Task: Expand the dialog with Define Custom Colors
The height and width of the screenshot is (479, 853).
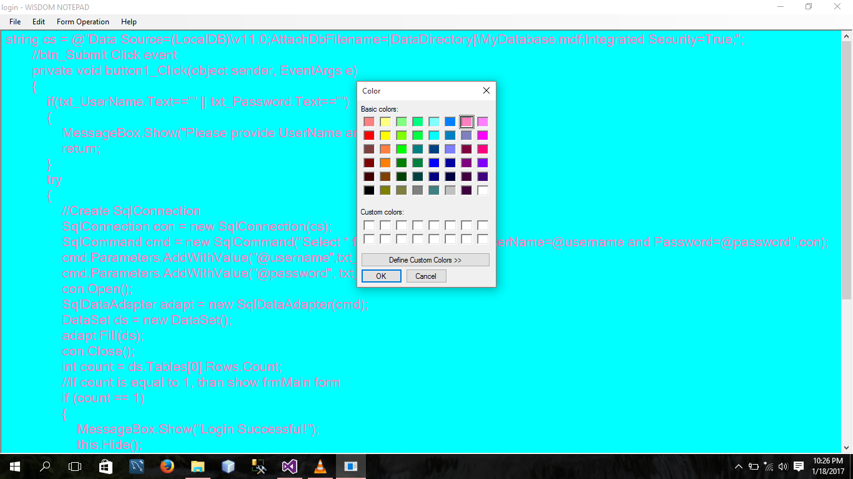Action: (425, 259)
